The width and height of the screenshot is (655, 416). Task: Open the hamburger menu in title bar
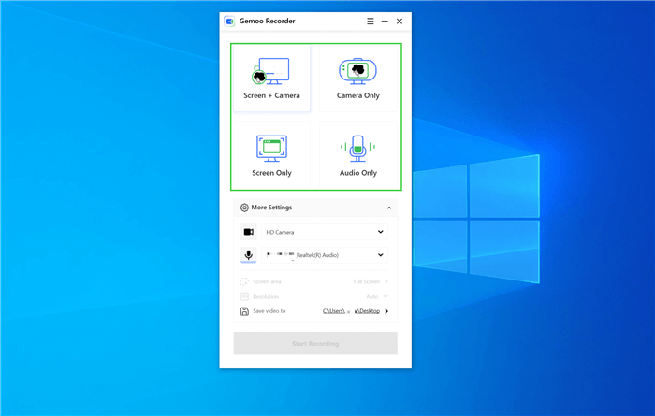(371, 21)
